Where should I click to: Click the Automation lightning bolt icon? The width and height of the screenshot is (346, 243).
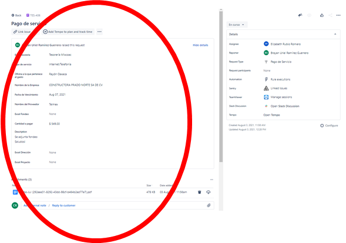266,79
